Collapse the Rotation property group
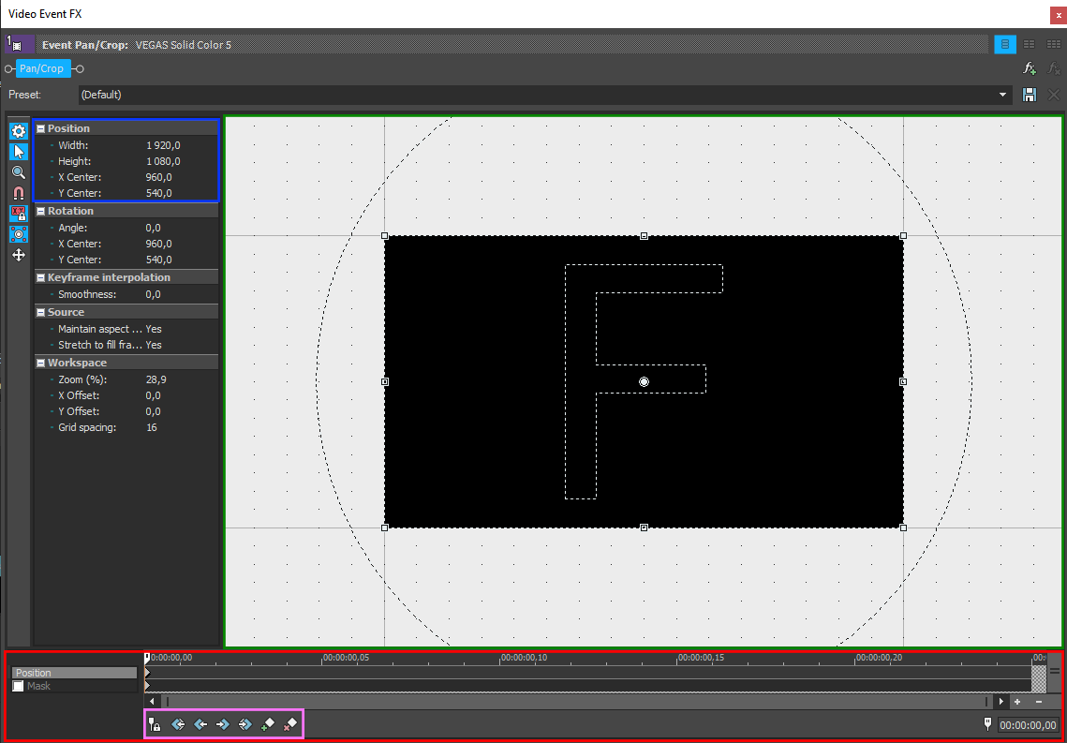The height and width of the screenshot is (743, 1067). (41, 212)
